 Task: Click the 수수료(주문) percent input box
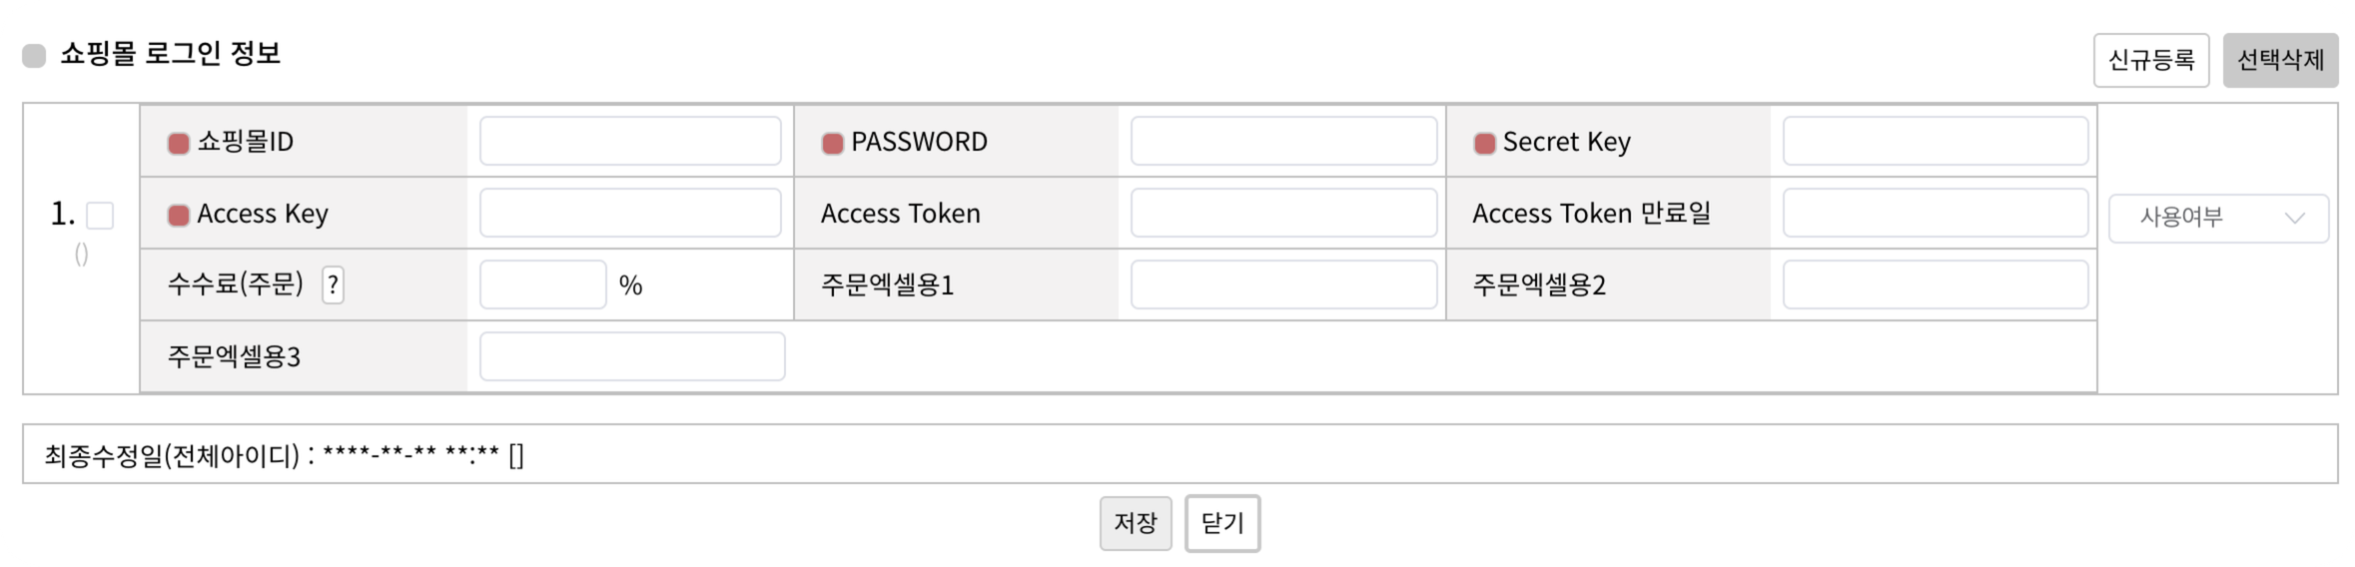coord(542,284)
